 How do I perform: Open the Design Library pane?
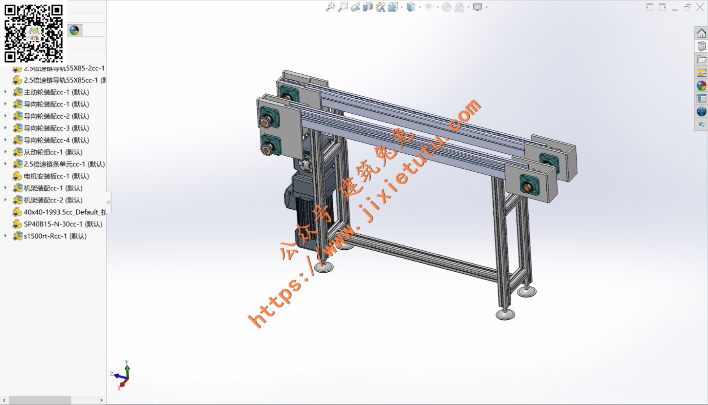pyautogui.click(x=701, y=46)
